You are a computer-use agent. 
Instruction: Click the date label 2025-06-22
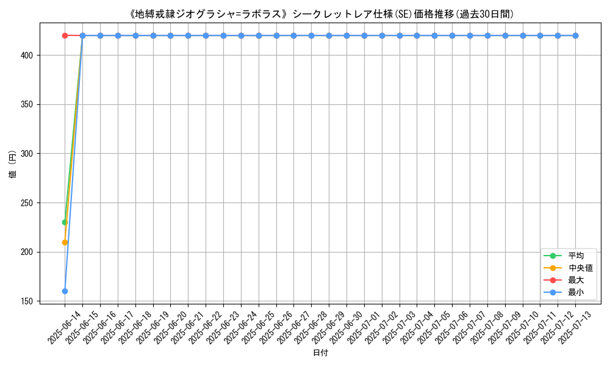[x=205, y=328]
